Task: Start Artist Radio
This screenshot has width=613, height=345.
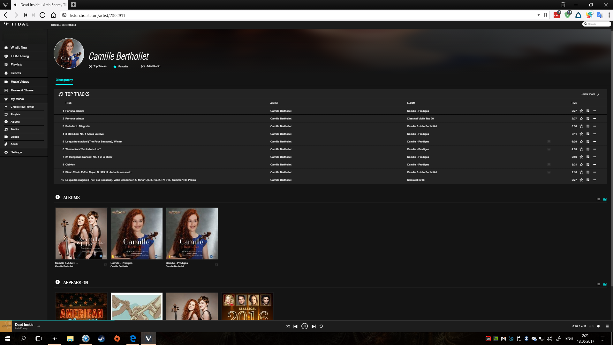Action: pyautogui.click(x=151, y=66)
